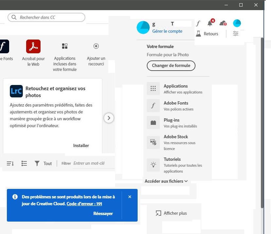The image size is (271, 234).
Task: Select the Applications grid icon in the panel
Action: point(153,89)
